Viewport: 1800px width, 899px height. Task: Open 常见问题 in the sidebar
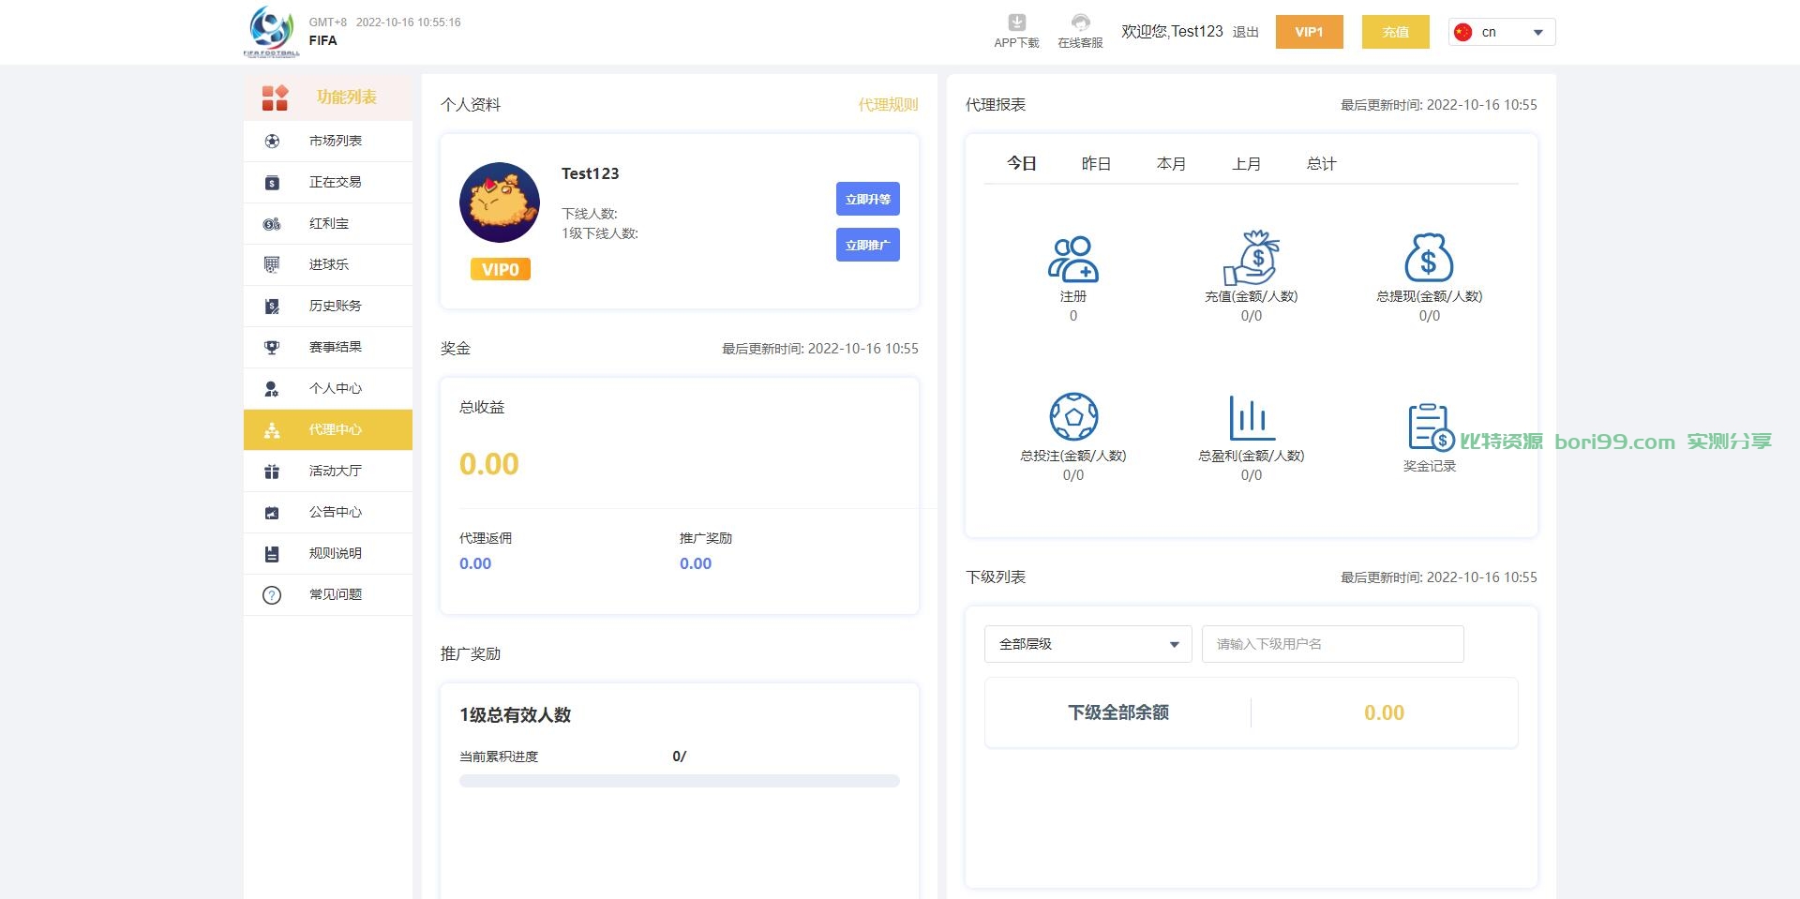pyautogui.click(x=328, y=595)
